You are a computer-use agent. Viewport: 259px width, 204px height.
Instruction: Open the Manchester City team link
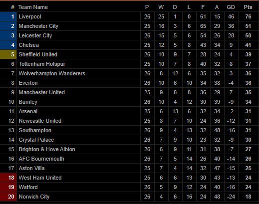coord(38,26)
